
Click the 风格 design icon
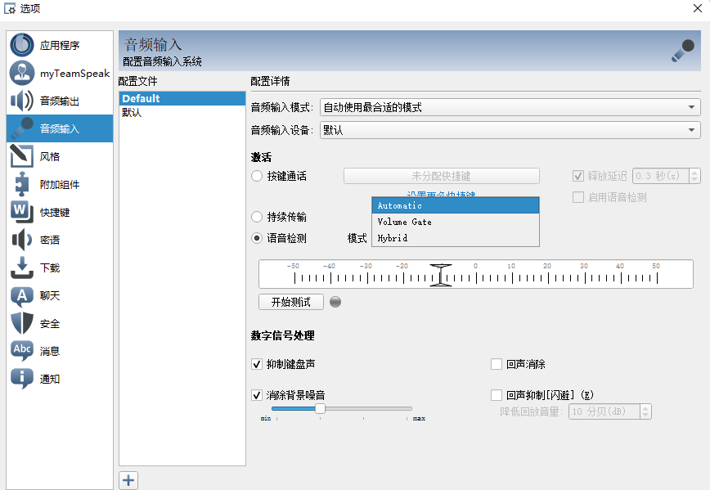tap(22, 156)
